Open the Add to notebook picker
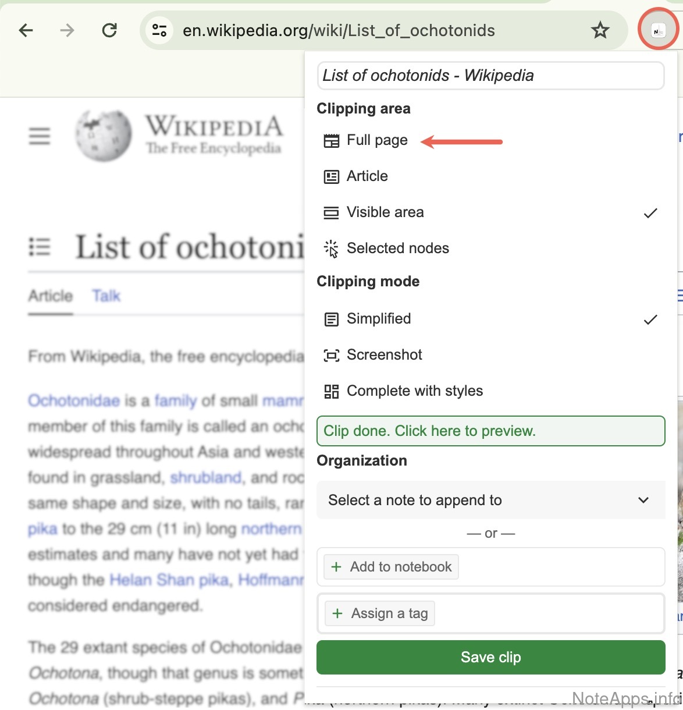The width and height of the screenshot is (683, 710). tap(391, 567)
